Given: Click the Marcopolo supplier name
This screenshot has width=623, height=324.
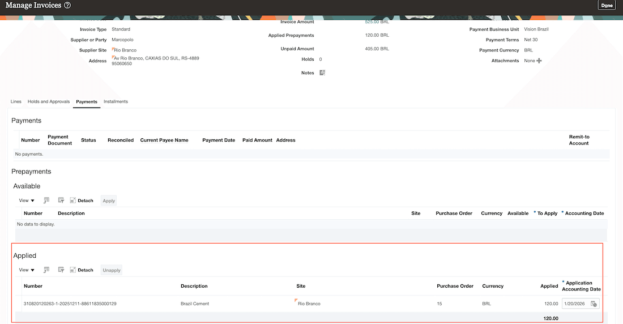Looking at the screenshot, I should click(122, 40).
